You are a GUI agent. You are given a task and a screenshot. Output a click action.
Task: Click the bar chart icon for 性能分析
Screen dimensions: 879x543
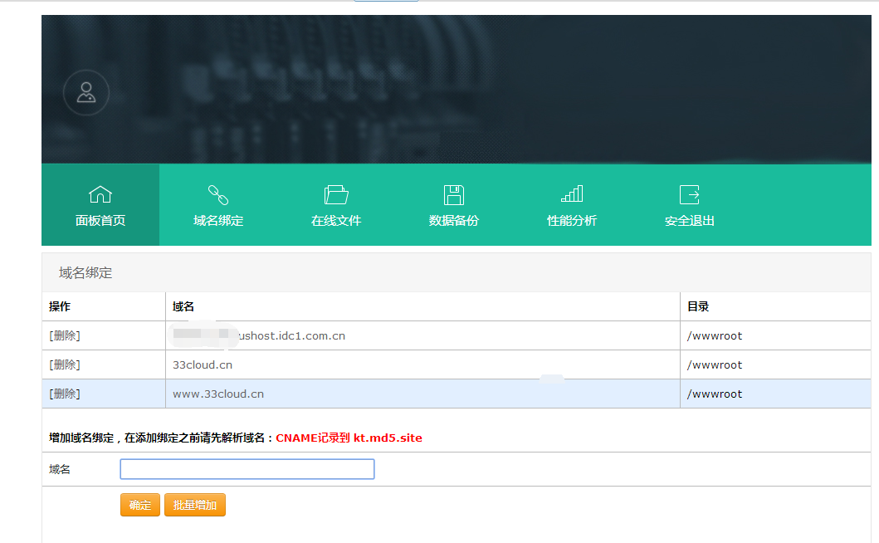[572, 194]
